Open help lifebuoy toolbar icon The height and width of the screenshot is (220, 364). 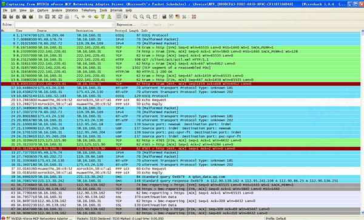click(x=194, y=17)
